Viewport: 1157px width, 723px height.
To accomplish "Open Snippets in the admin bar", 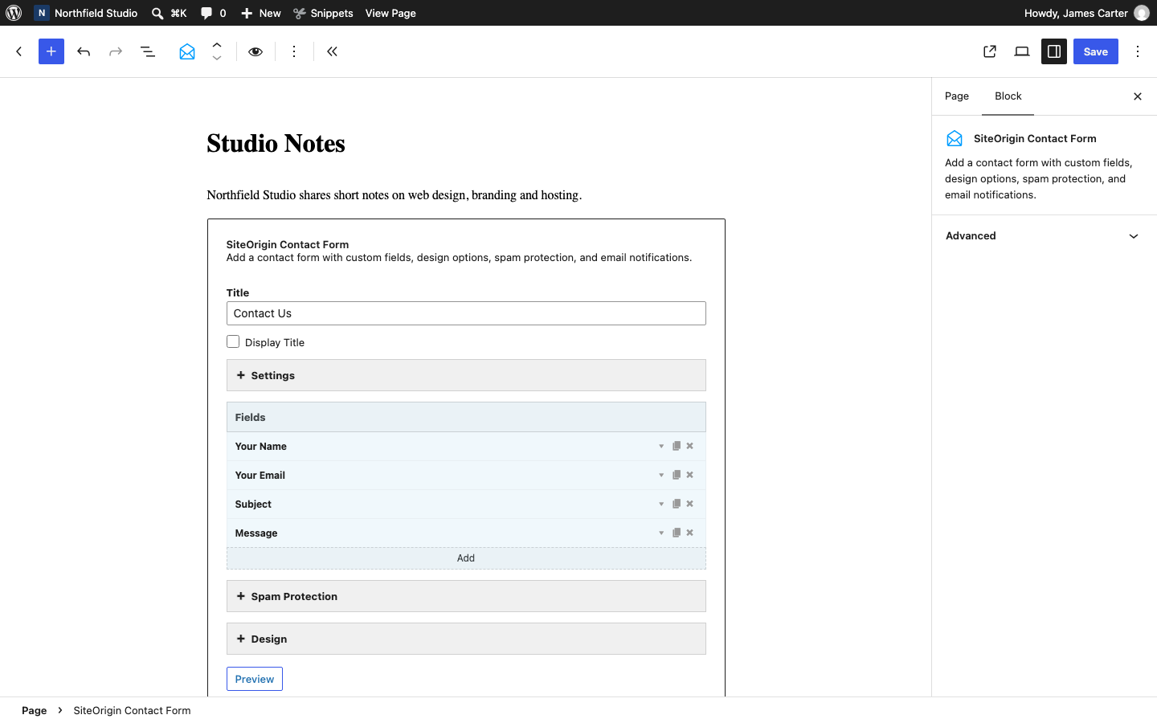I will coord(323,13).
